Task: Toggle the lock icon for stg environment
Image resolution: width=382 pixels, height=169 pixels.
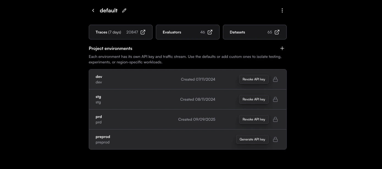Action: 275,99
